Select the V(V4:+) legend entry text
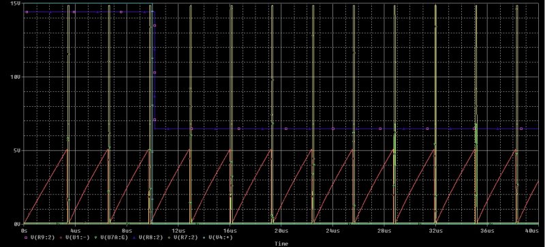Viewport: 545px width, 247px height. 221,237
